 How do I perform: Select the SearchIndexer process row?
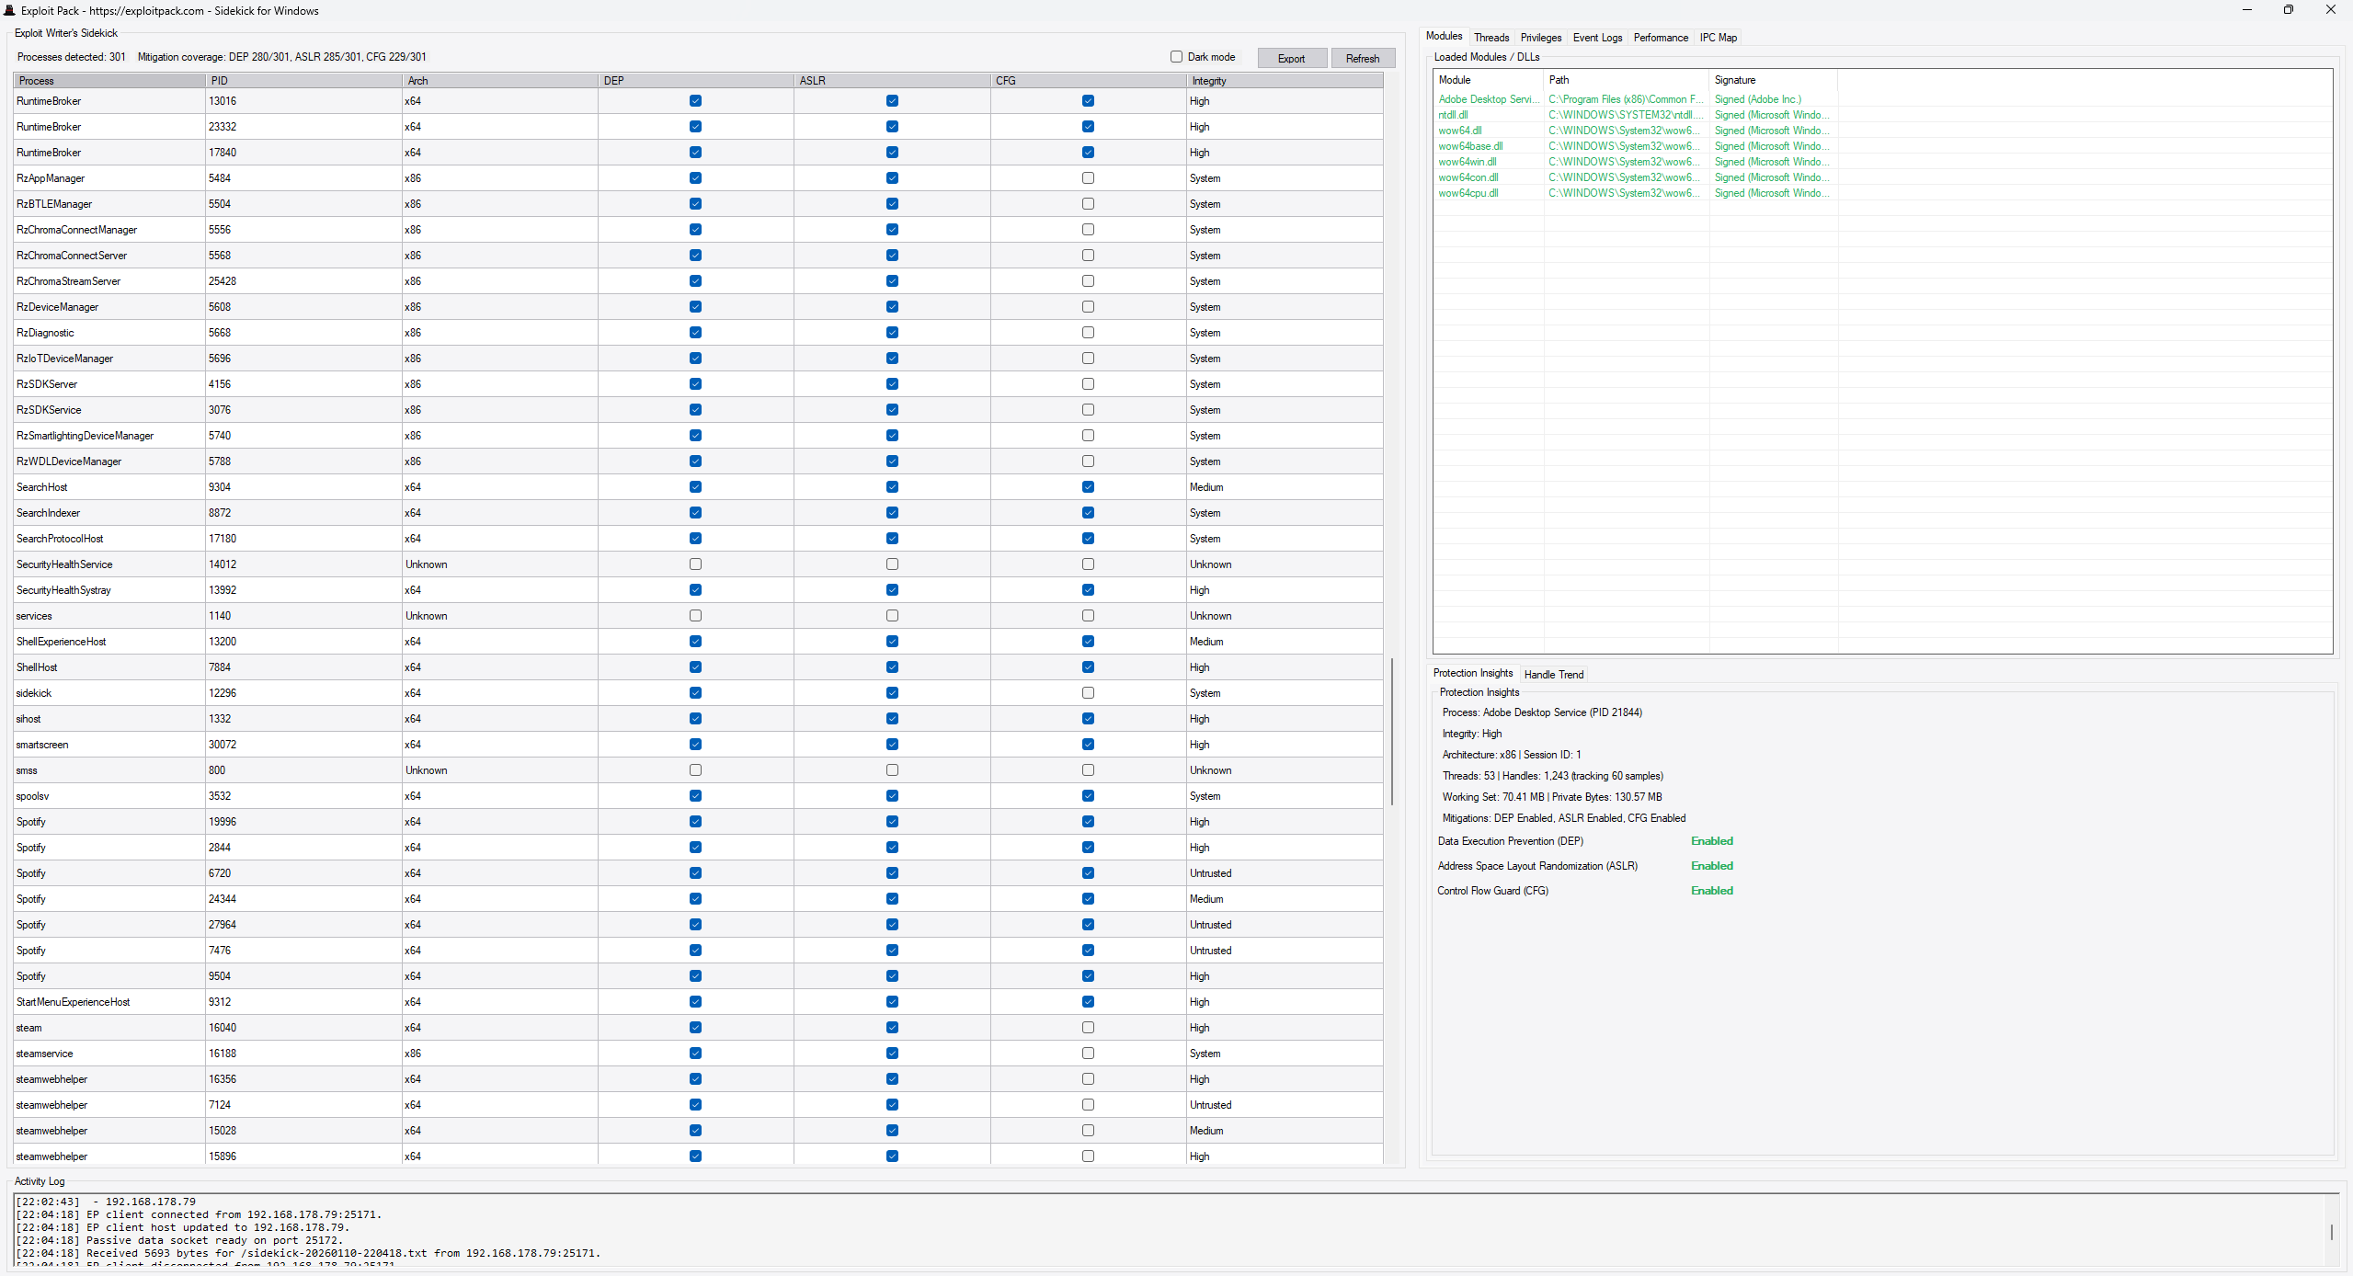pyautogui.click(x=49, y=513)
